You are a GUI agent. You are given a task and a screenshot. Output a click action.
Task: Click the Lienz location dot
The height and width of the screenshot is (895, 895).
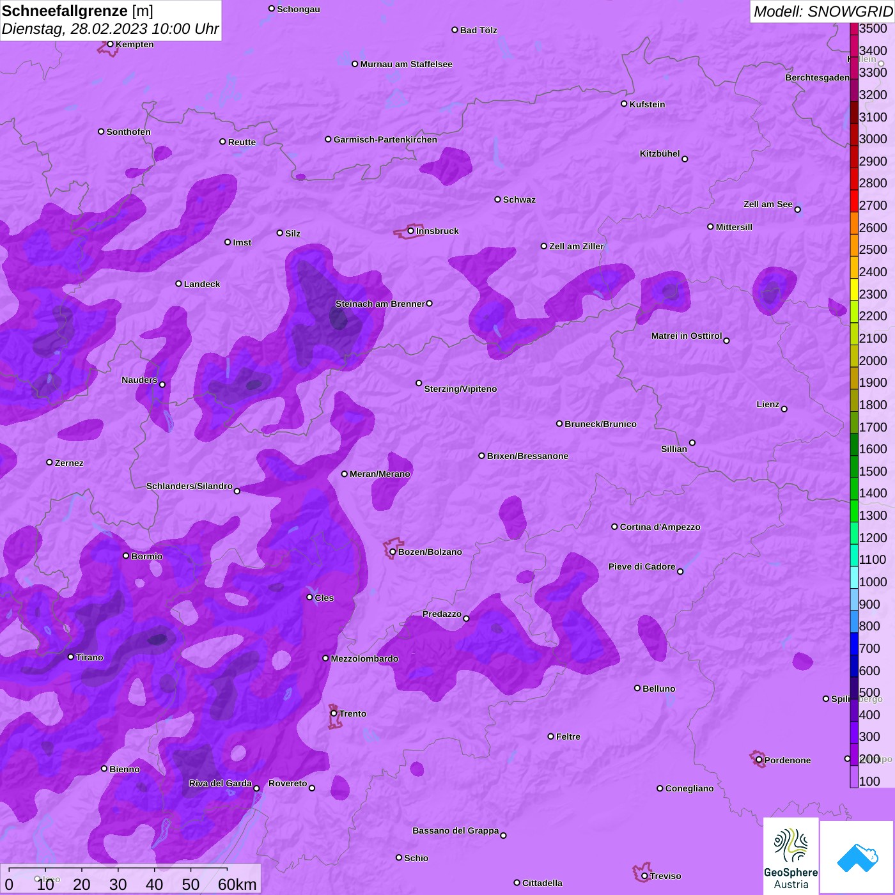coord(784,409)
